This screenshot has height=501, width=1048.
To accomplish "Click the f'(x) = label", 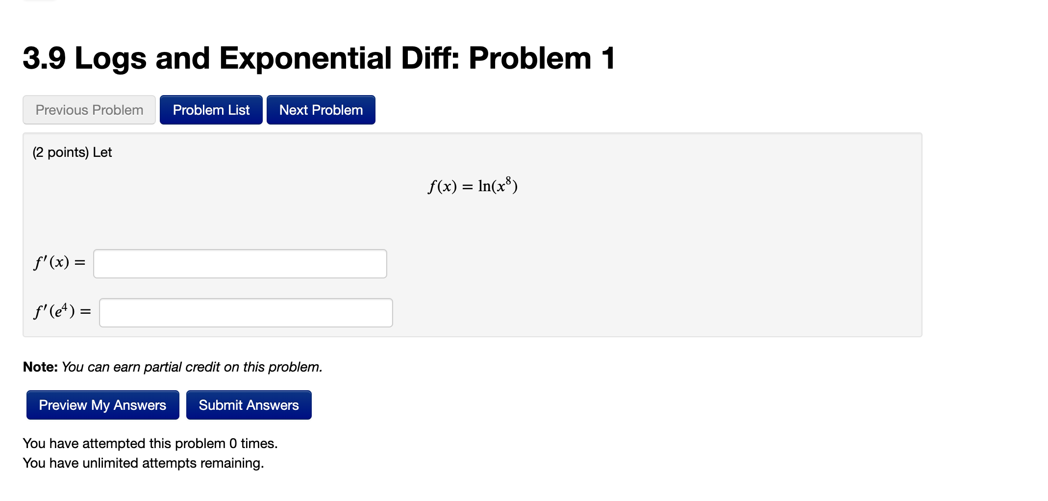I will pyautogui.click(x=59, y=263).
